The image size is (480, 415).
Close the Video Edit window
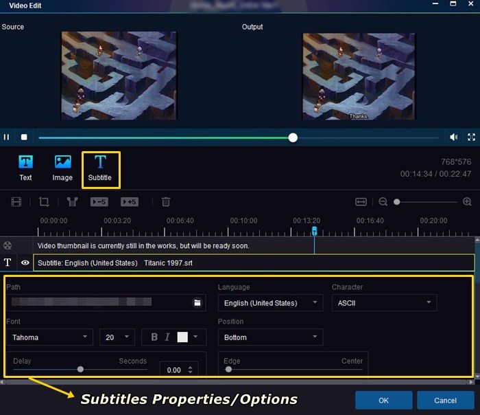[471, 3]
